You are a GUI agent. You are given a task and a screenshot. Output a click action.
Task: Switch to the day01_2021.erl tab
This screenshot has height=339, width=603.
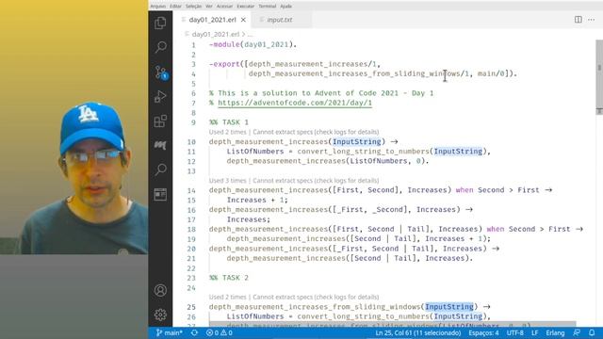click(x=212, y=20)
